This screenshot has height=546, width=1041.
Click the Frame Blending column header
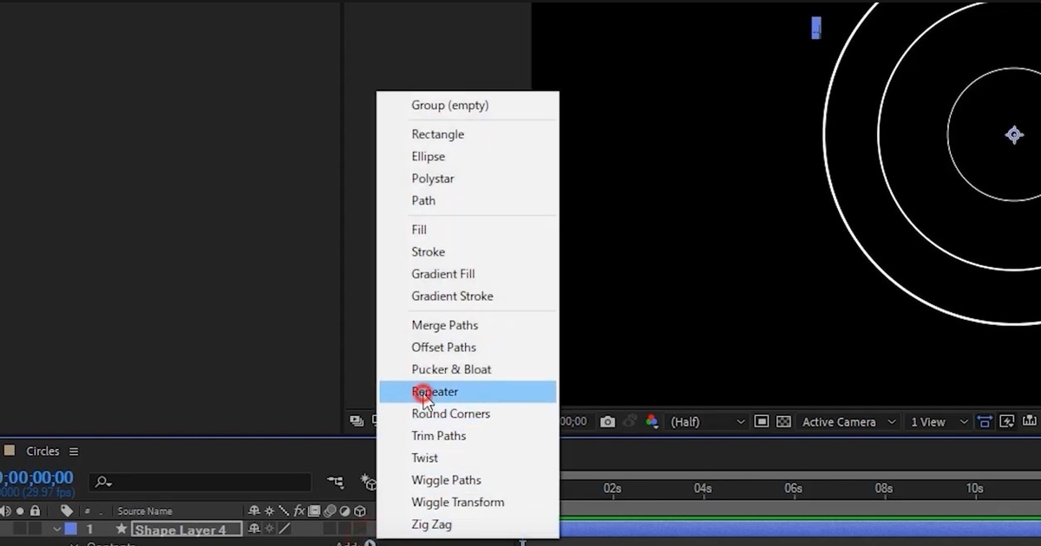314,511
